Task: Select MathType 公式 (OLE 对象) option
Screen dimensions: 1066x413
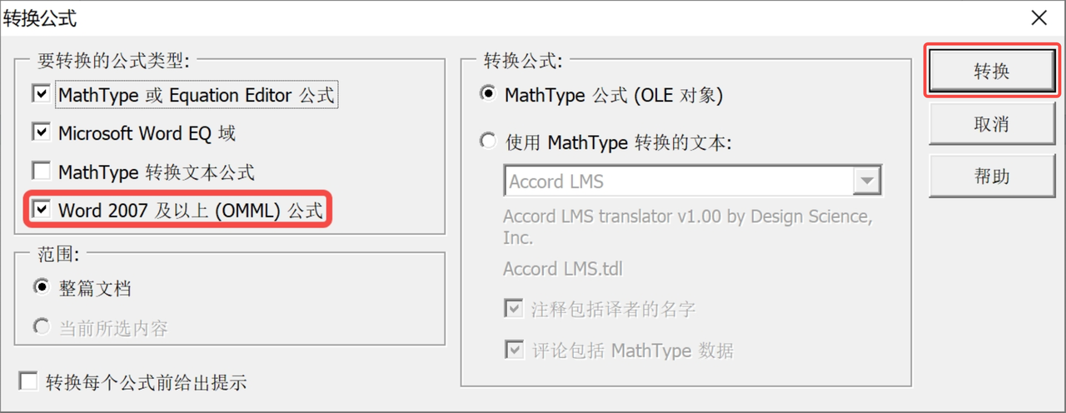Action: [488, 94]
